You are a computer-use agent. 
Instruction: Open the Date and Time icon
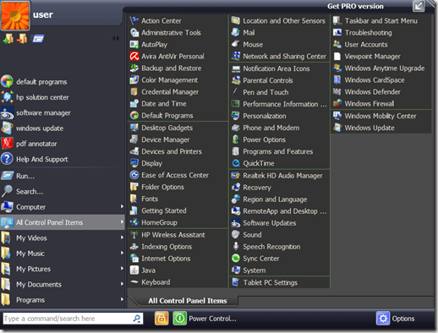[x=134, y=104]
